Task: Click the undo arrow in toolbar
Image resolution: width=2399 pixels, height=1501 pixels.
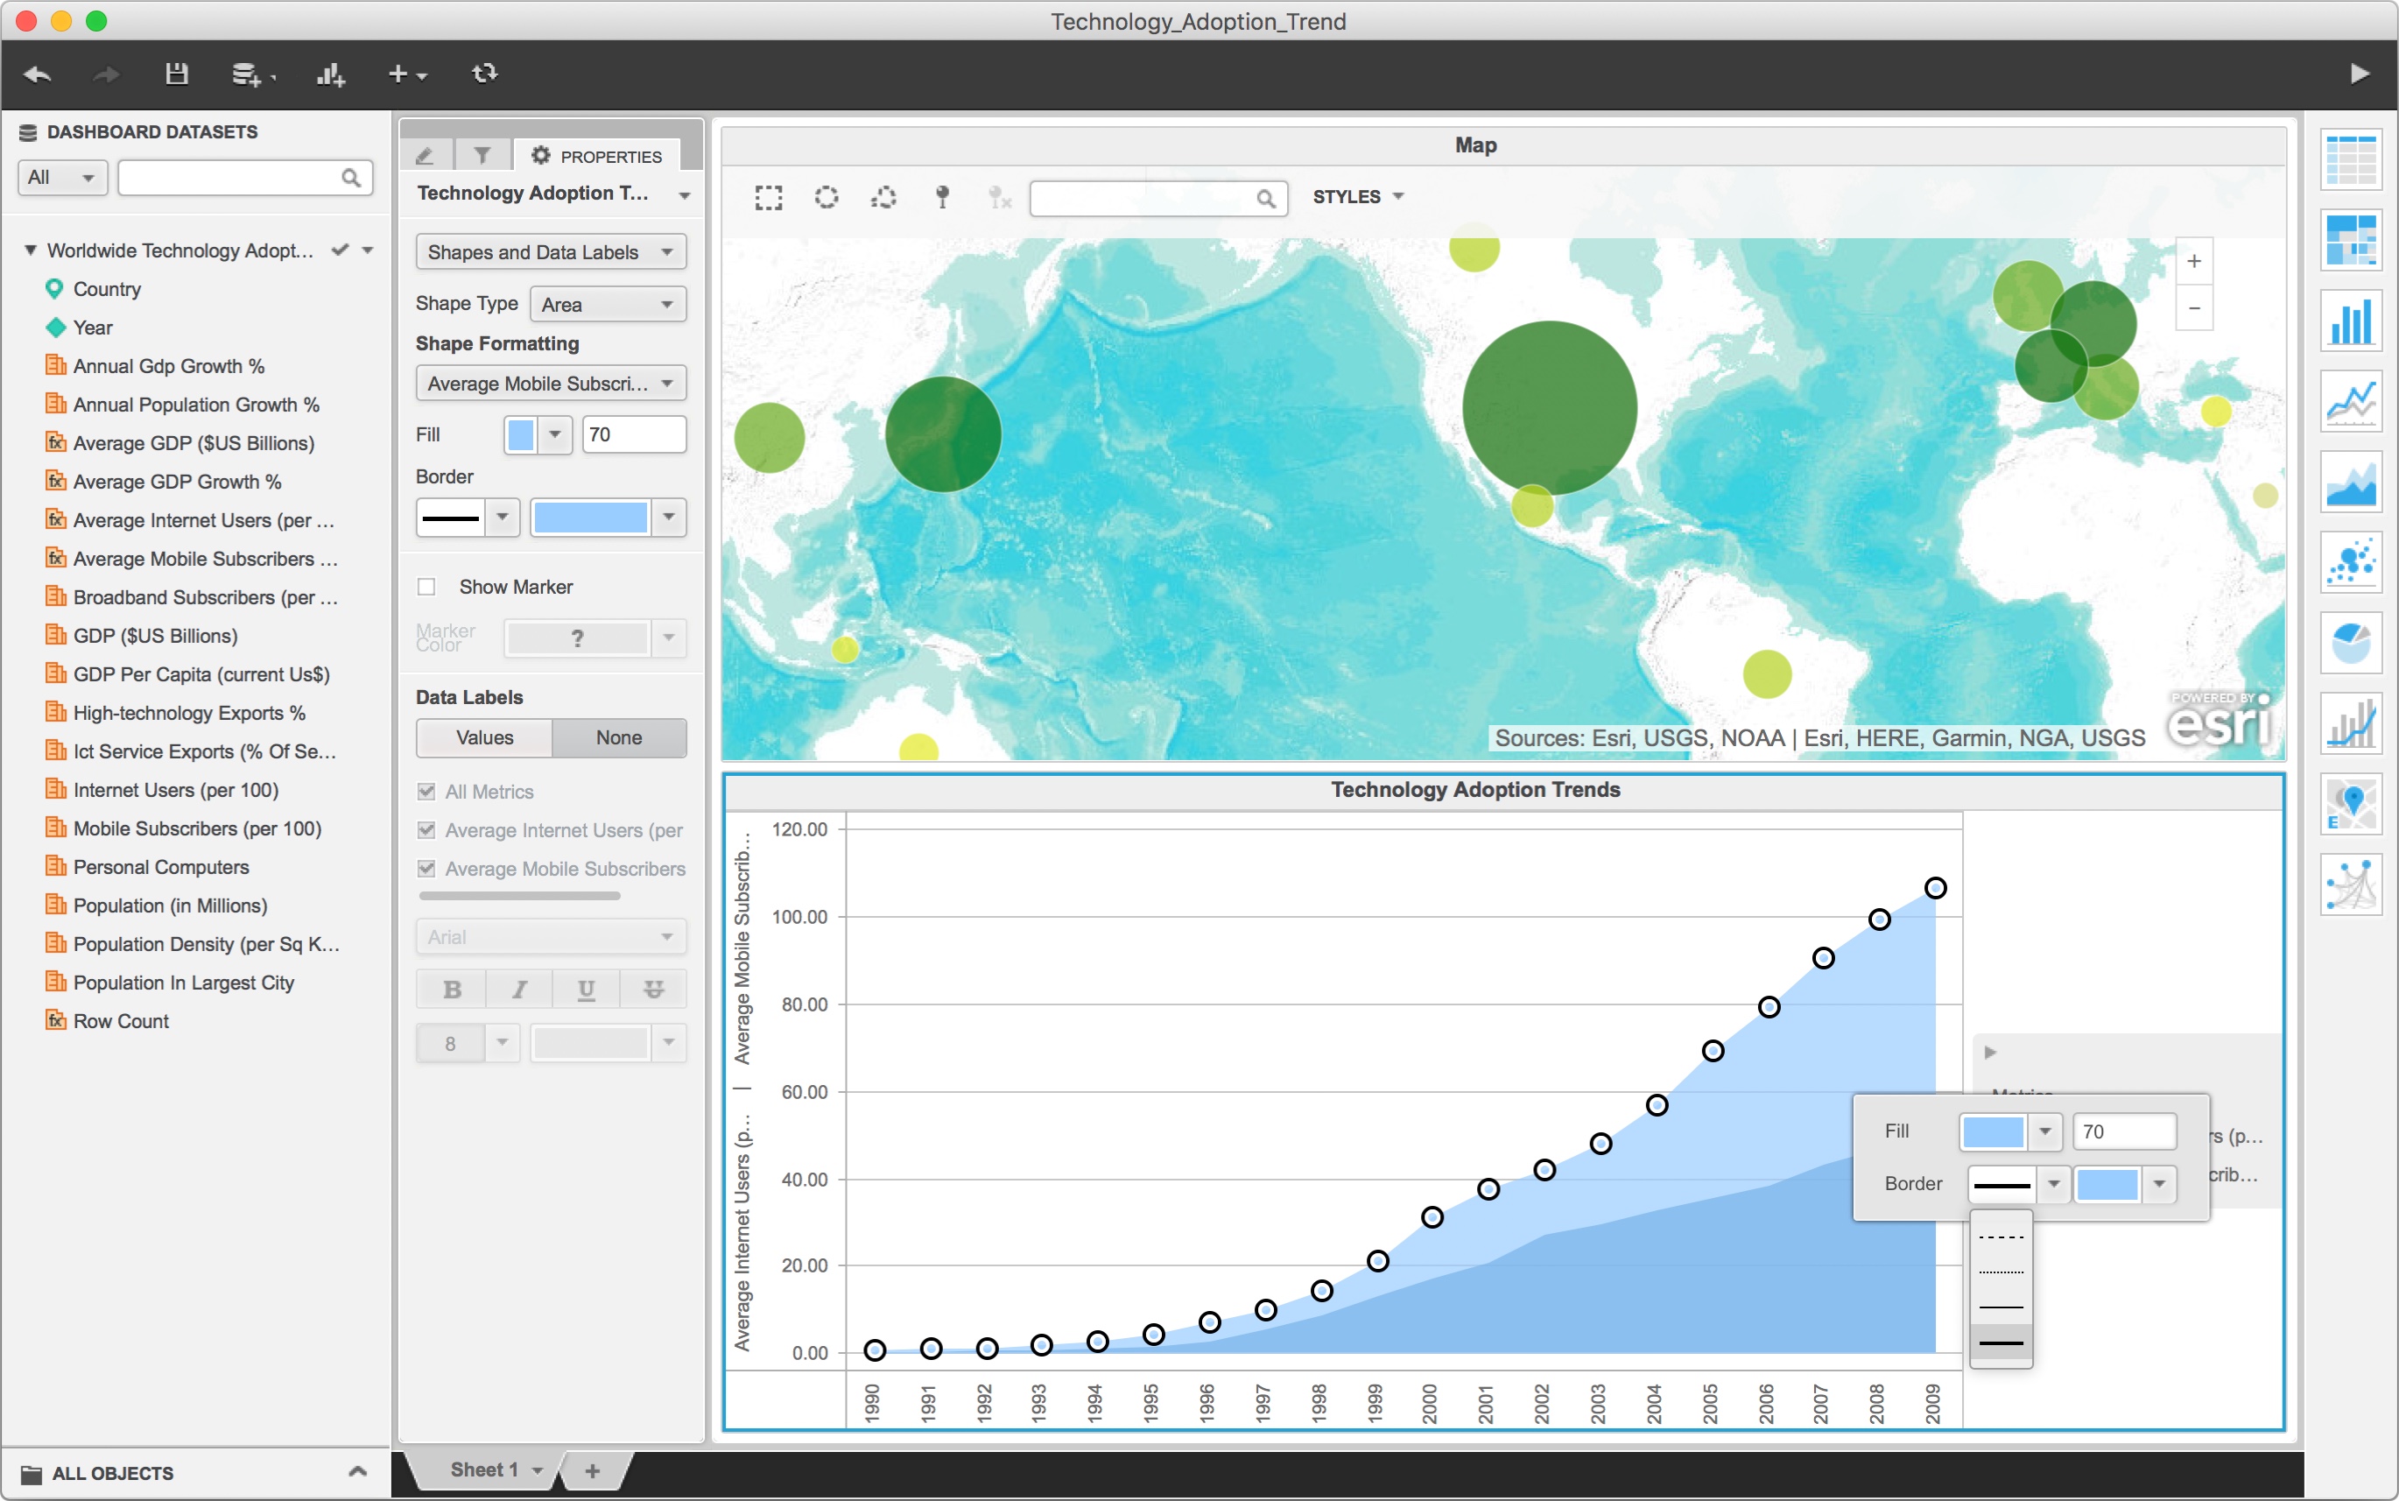Action: click(x=37, y=74)
